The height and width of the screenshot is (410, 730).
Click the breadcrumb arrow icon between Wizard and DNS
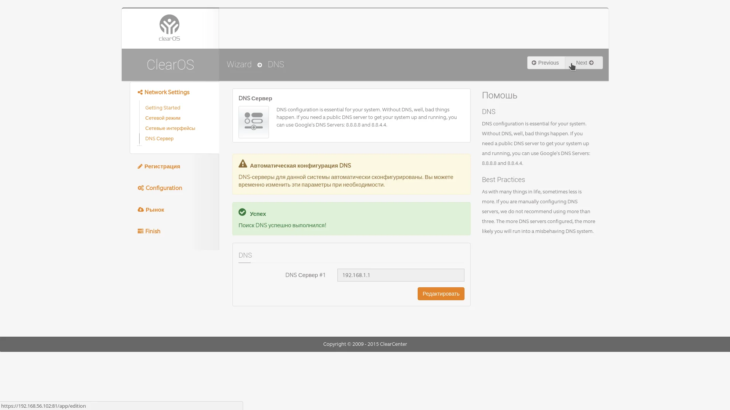(259, 65)
